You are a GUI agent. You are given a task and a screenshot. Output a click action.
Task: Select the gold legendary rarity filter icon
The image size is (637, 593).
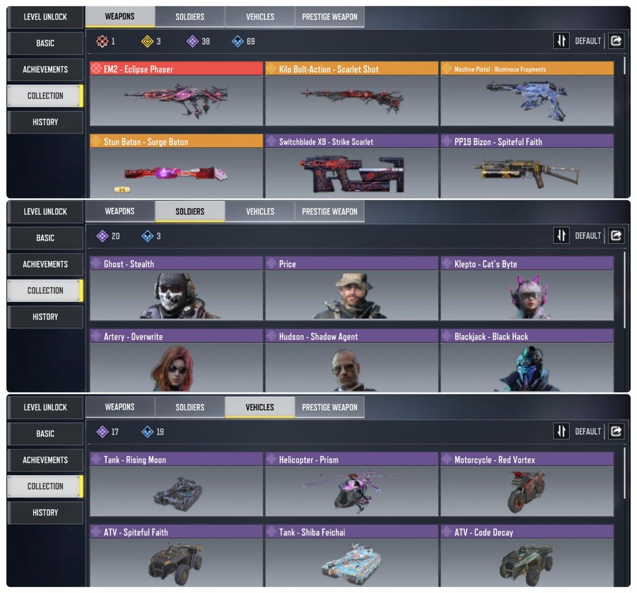tap(147, 41)
